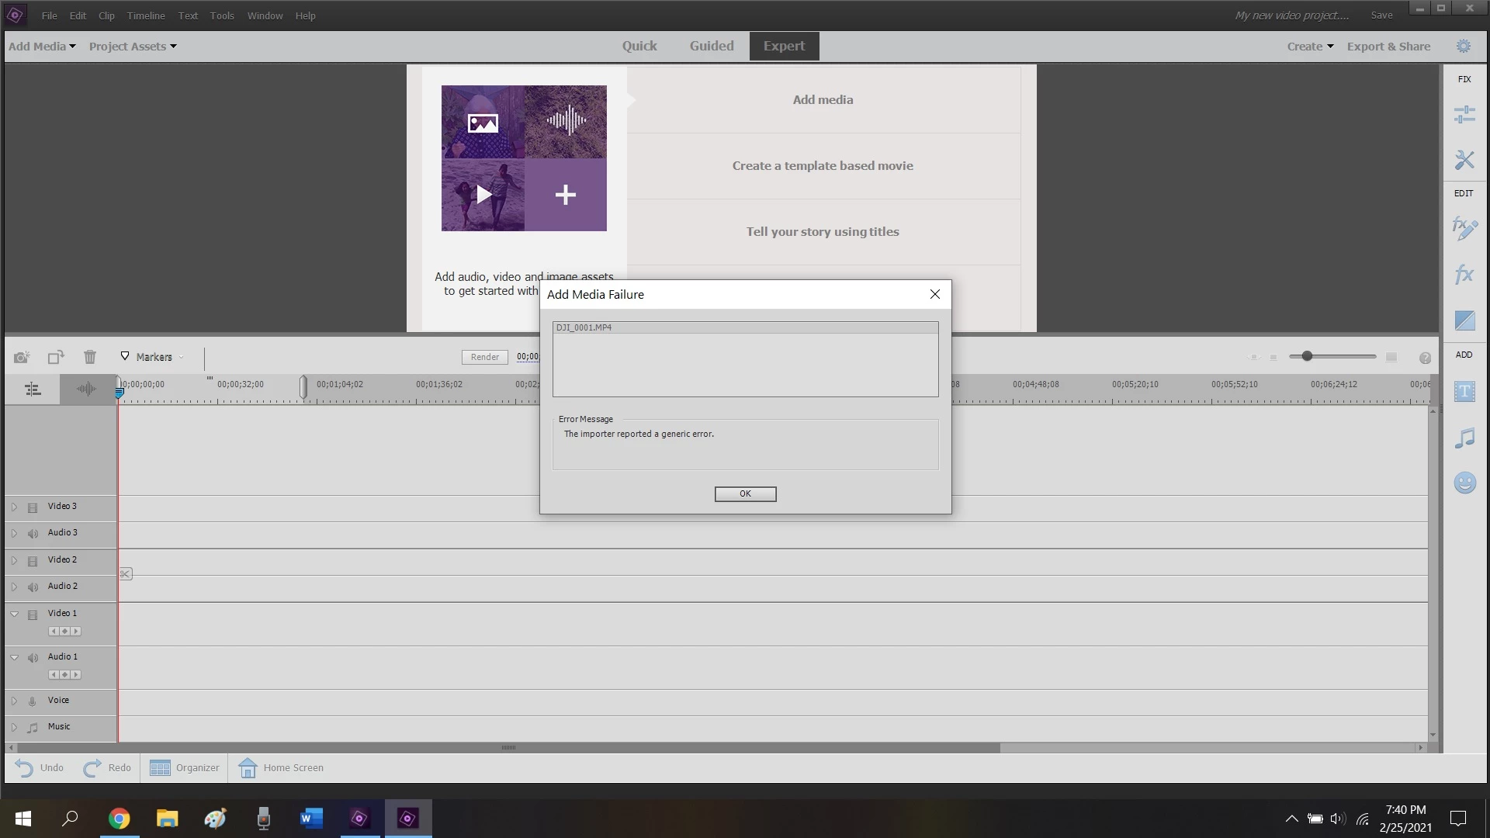Click the Freeze Frame camera icon
Viewport: 1490px width, 838px height.
click(x=22, y=358)
